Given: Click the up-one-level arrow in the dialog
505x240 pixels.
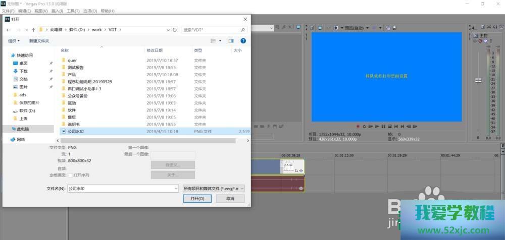Looking at the screenshot, I should point(33,30).
